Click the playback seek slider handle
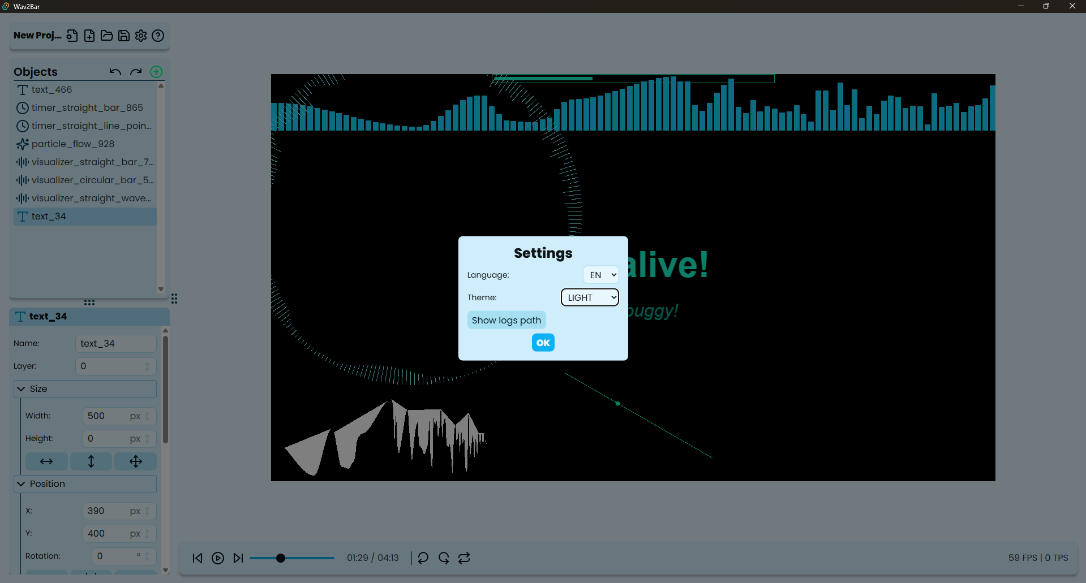1086x583 pixels. (281, 558)
